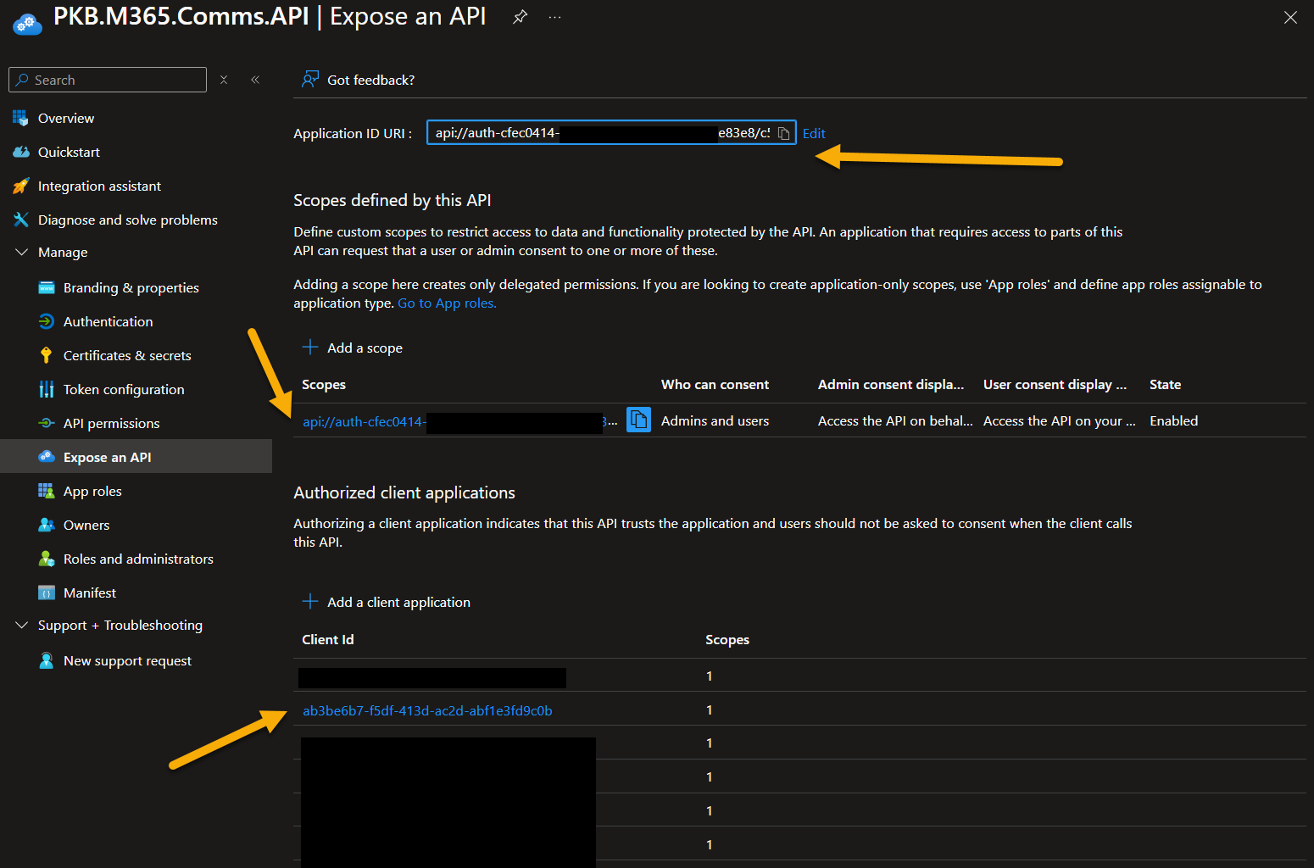Copy the Application ID URI
Image resolution: width=1314 pixels, height=868 pixels.
(783, 133)
